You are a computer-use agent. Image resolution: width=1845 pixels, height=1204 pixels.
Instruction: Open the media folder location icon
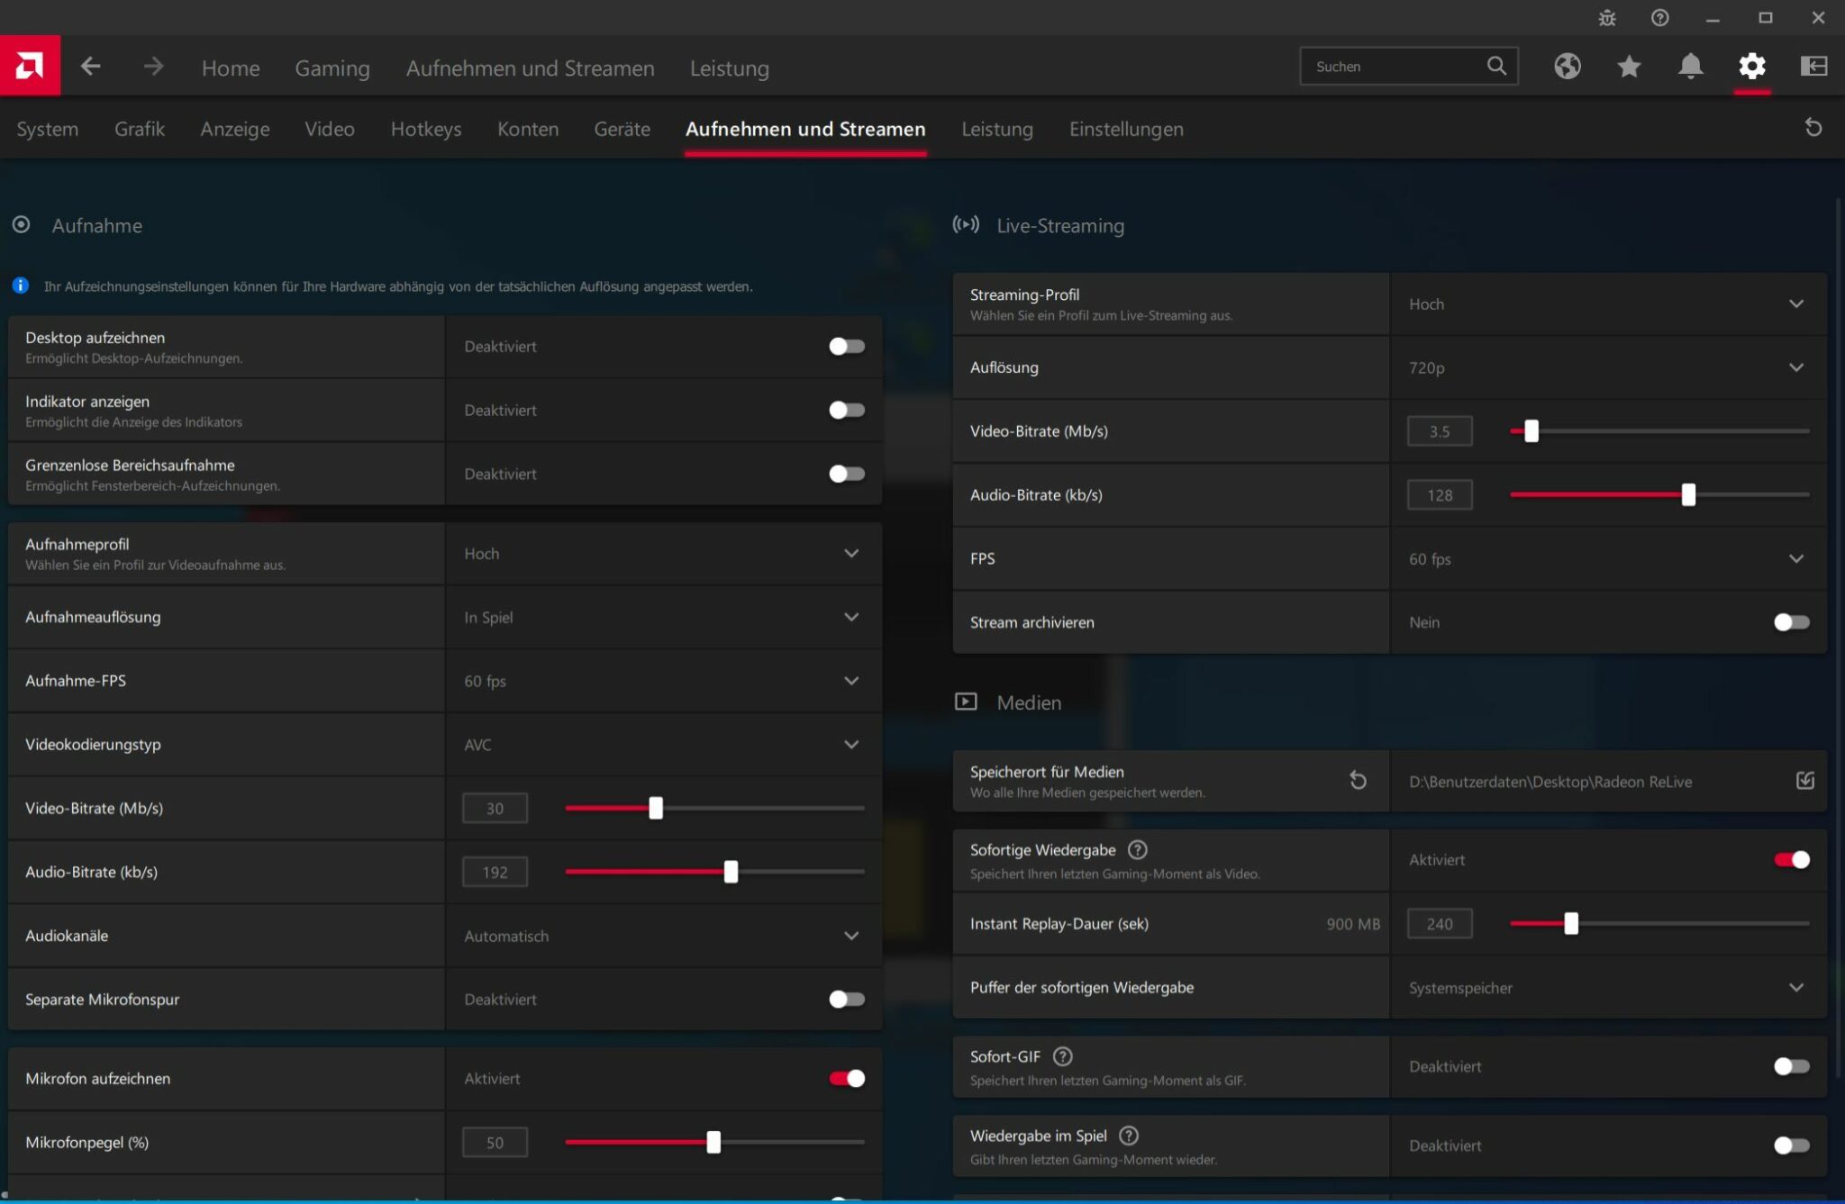click(x=1807, y=781)
